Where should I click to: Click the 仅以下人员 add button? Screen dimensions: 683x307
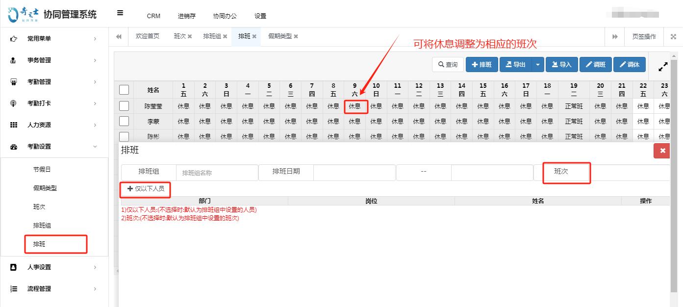[x=146, y=189]
